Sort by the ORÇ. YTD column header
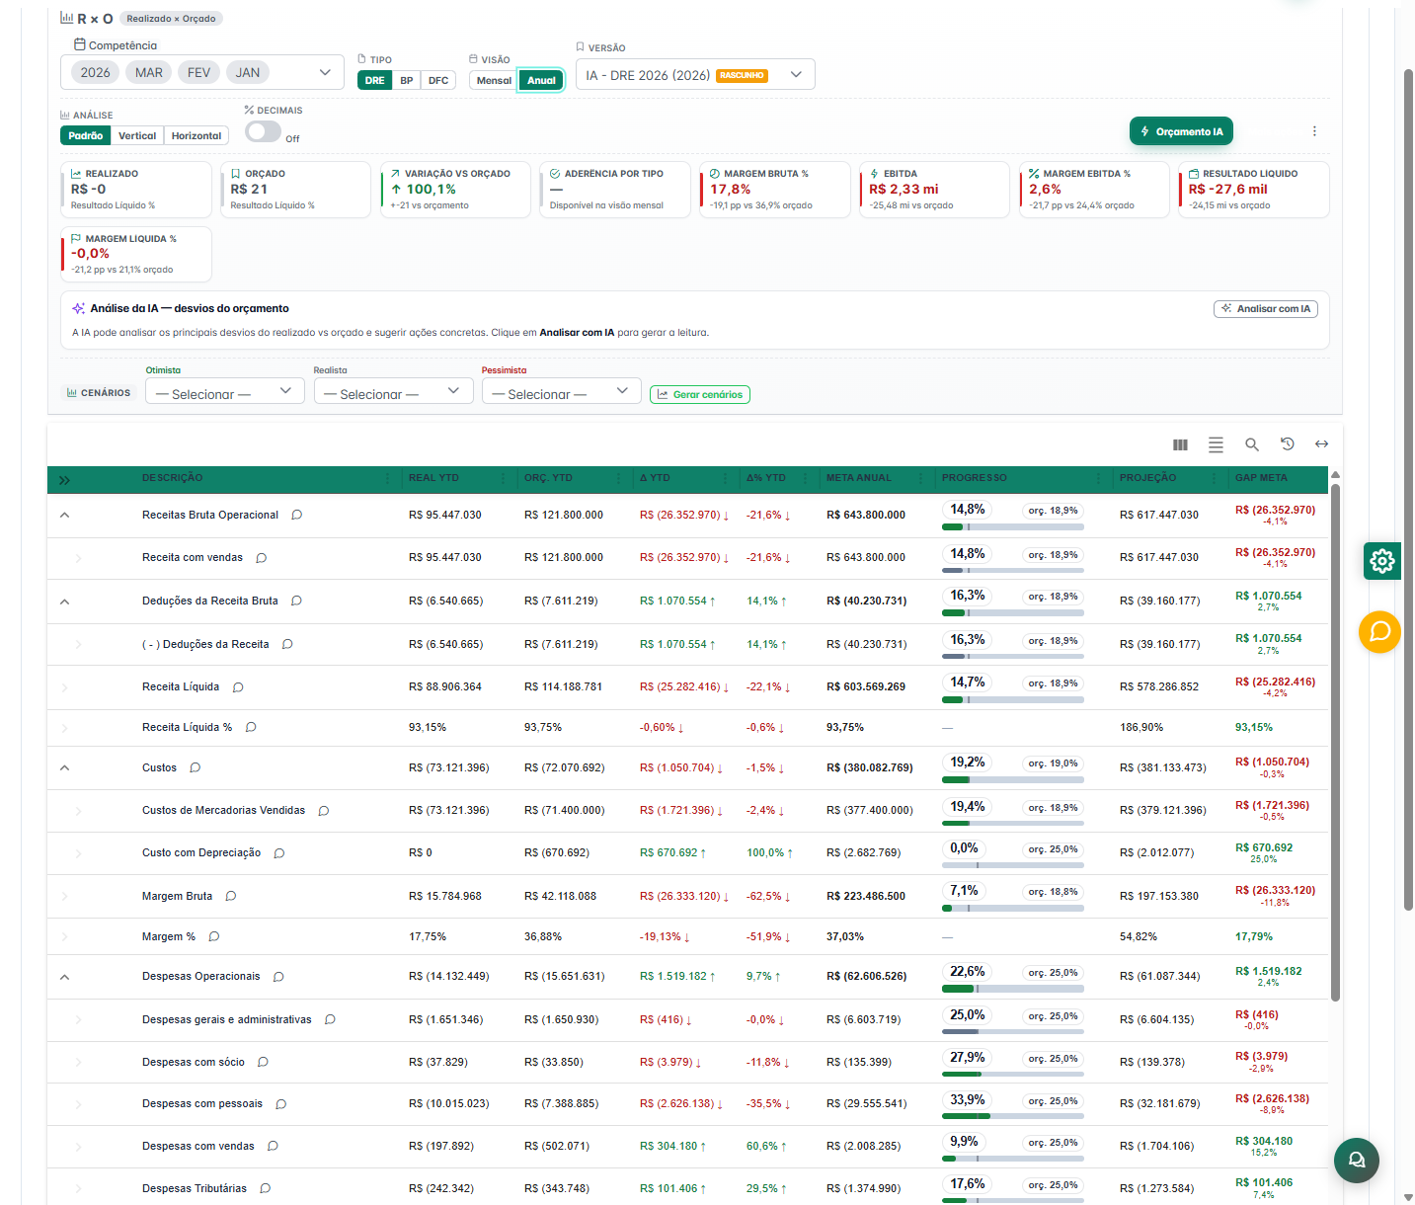The width and height of the screenshot is (1415, 1205). (x=548, y=478)
